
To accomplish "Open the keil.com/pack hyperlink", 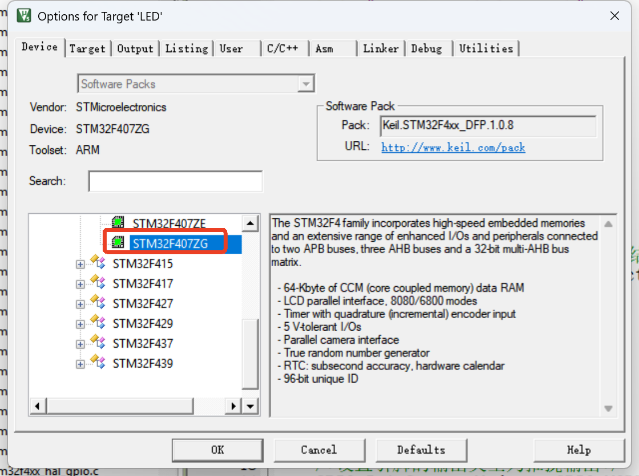I will pyautogui.click(x=453, y=147).
